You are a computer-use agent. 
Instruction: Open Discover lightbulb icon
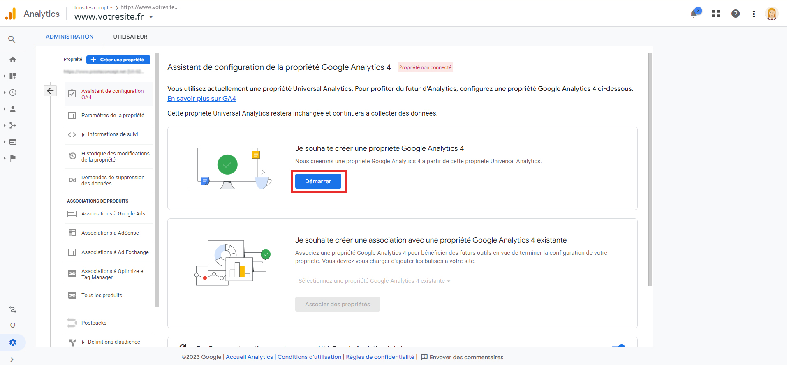[13, 326]
